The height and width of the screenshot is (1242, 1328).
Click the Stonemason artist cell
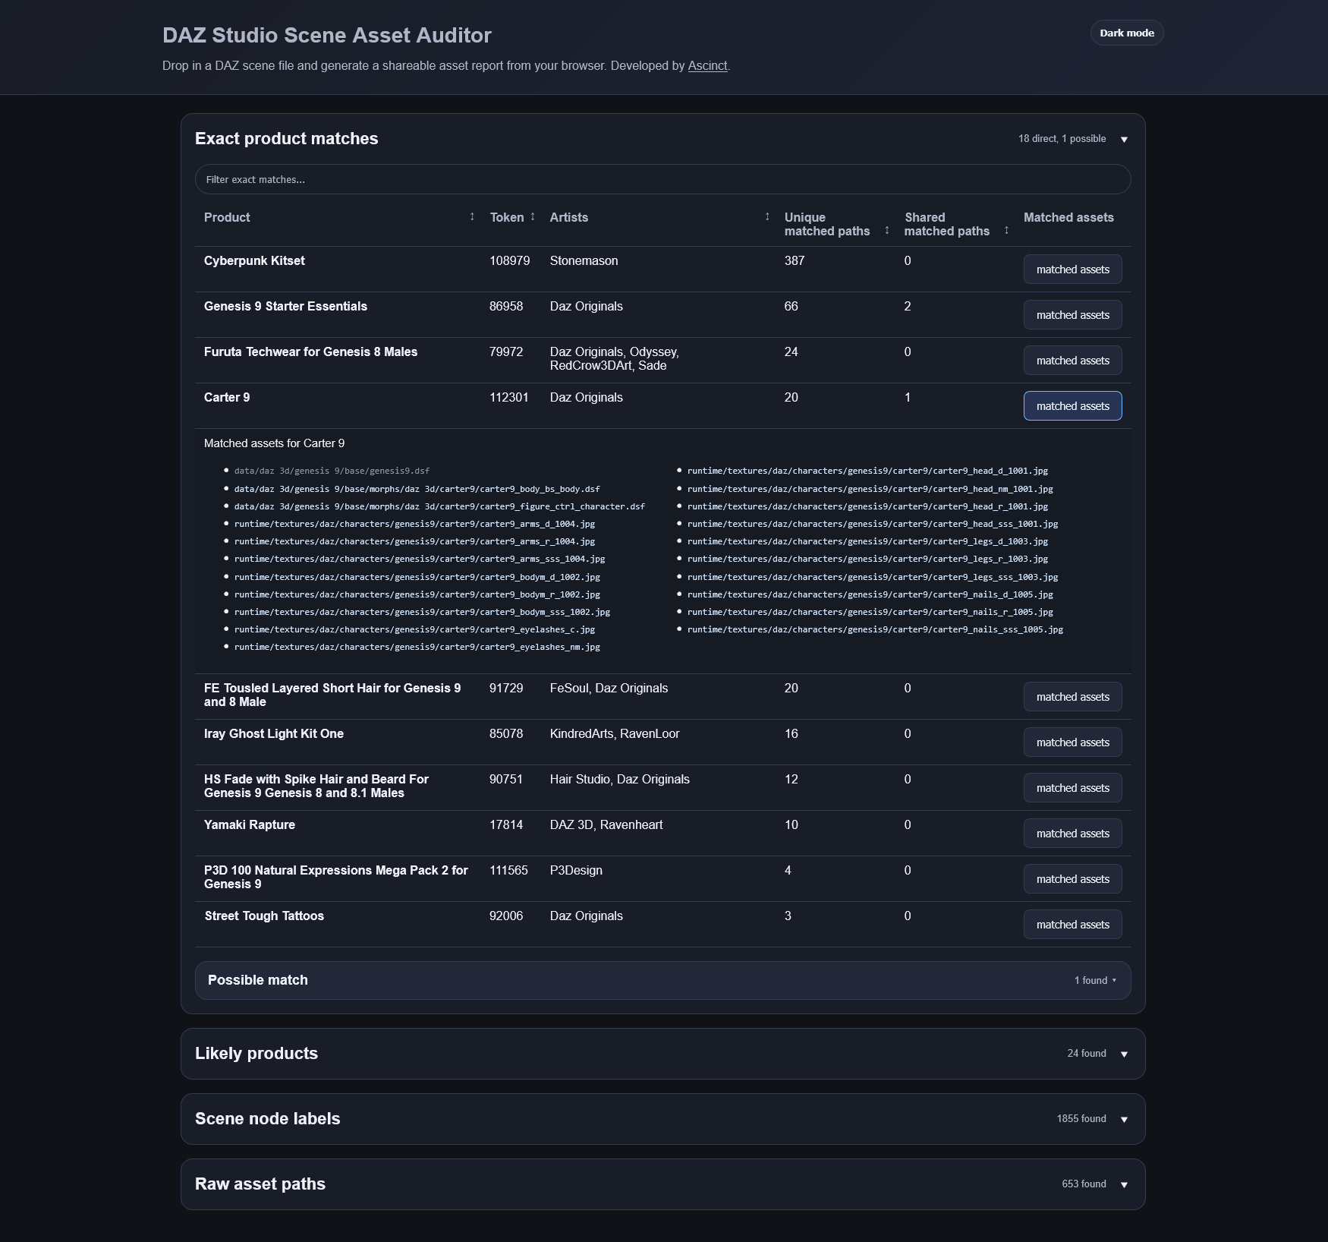584,260
